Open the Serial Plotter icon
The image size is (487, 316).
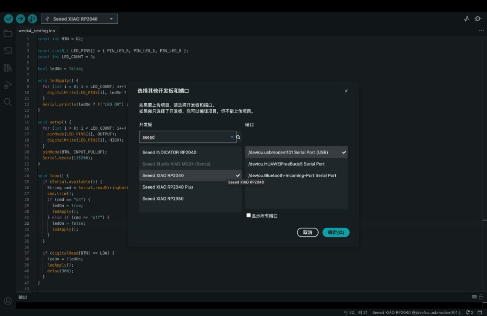tap(466, 18)
